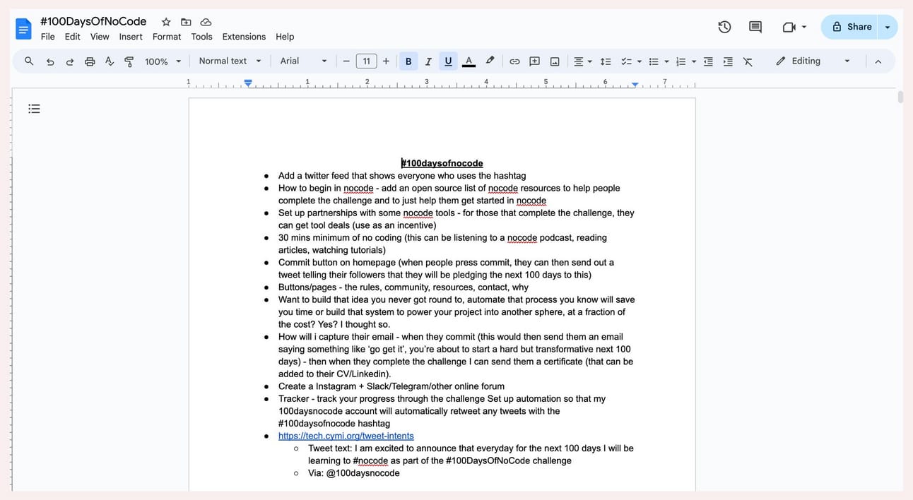This screenshot has width=913, height=500.
Task: Click the Share button
Action: point(850,27)
